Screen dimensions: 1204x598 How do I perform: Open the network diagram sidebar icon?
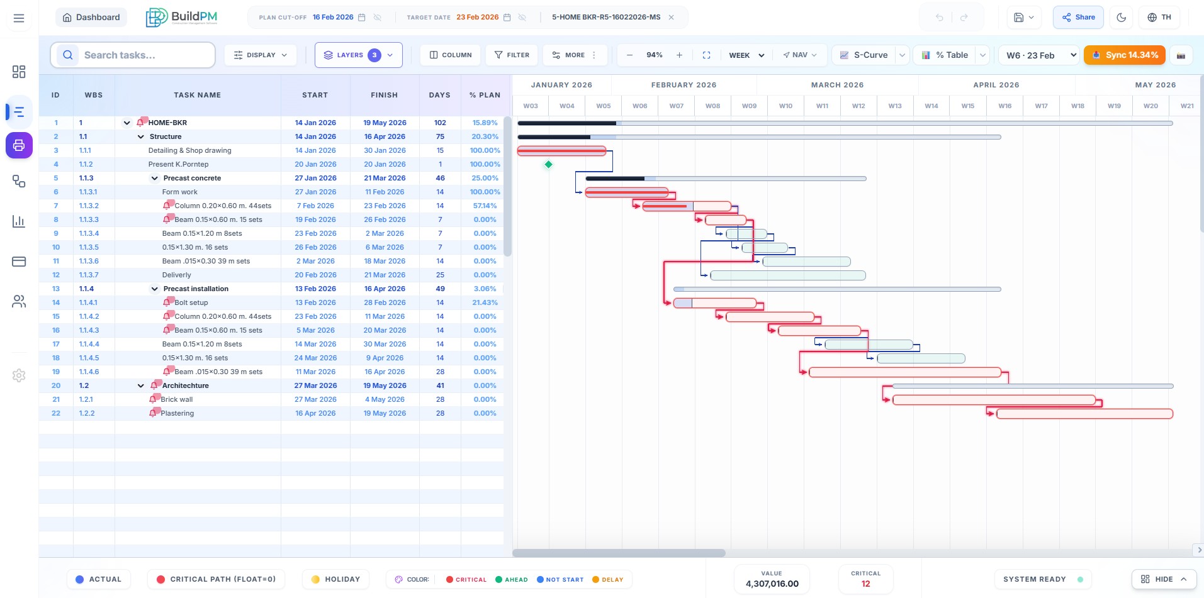click(x=19, y=182)
